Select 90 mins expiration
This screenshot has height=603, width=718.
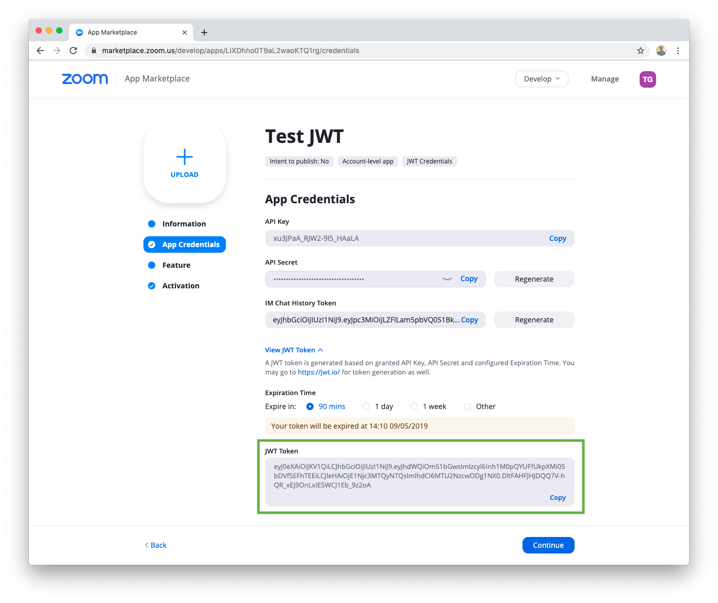(310, 406)
